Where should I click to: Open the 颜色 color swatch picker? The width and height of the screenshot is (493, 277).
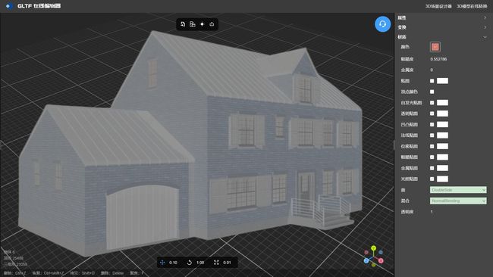(x=435, y=47)
